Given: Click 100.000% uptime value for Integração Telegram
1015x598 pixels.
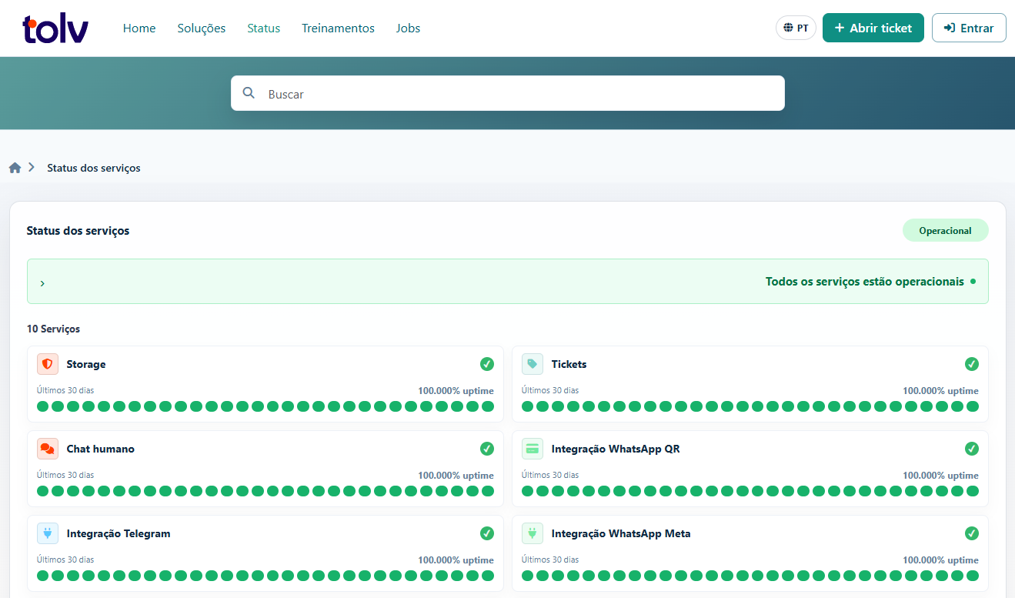Looking at the screenshot, I should click(456, 560).
